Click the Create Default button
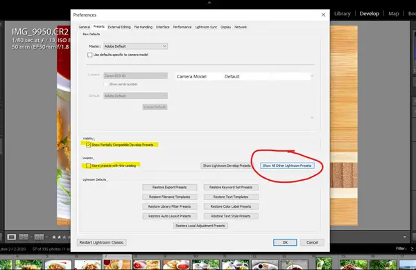Screen dimensions: 416x270 (155, 107)
